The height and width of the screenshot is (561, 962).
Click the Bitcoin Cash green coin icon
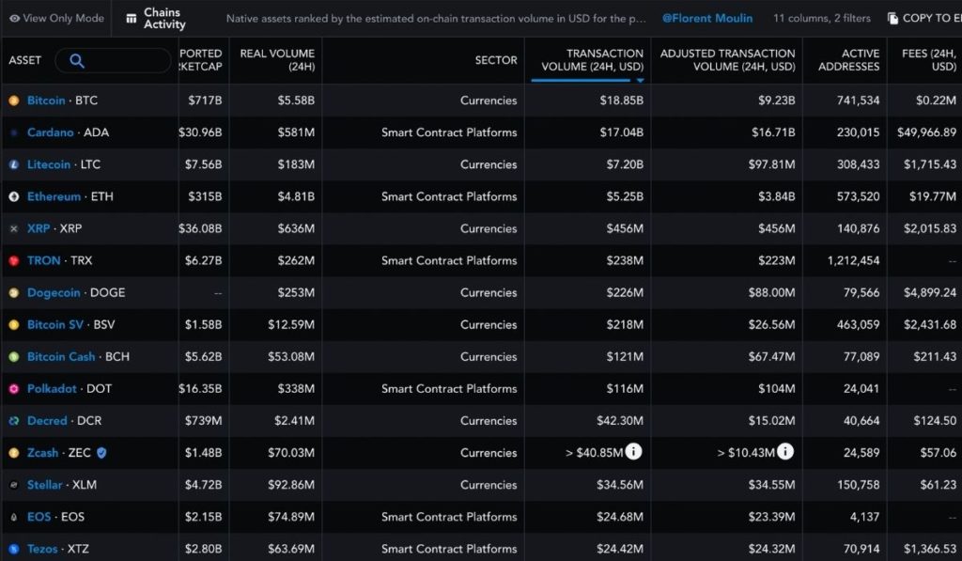pos(13,356)
